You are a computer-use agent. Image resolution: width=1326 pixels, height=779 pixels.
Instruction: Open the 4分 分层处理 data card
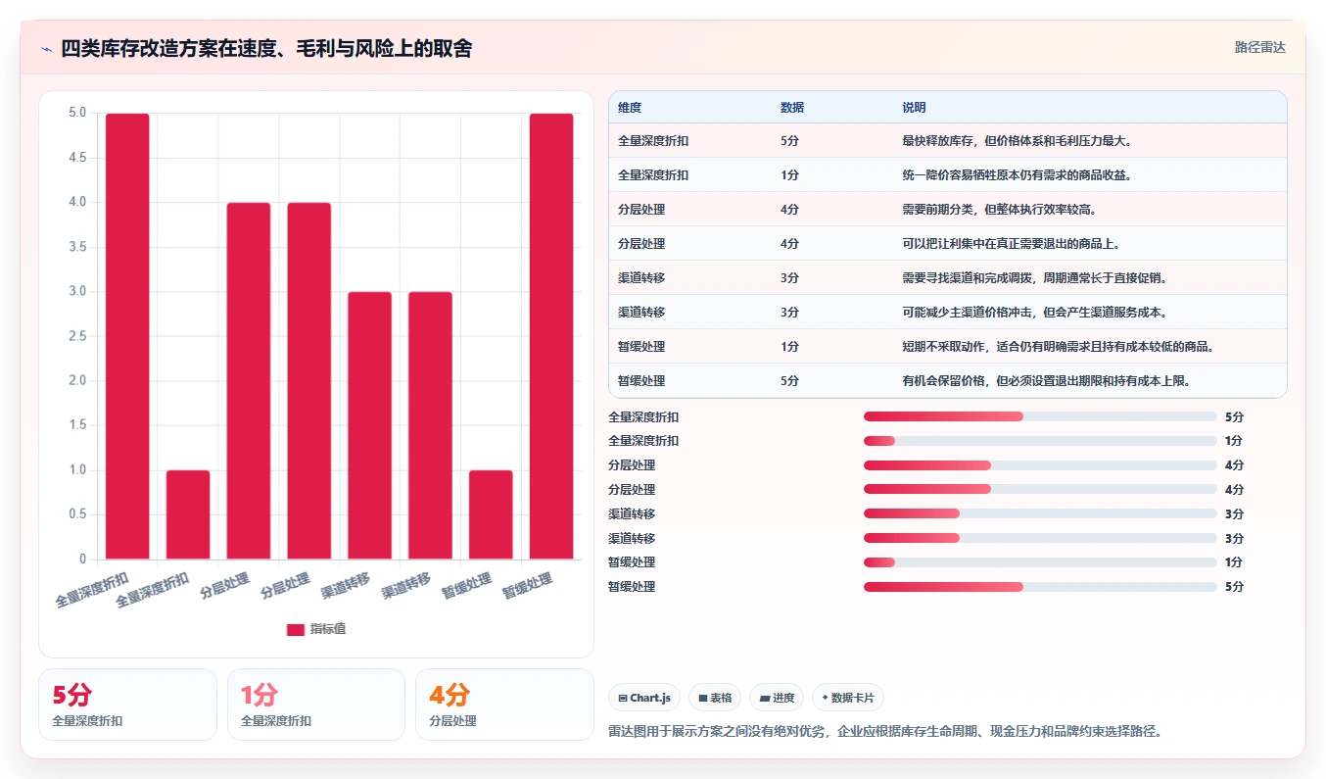click(504, 705)
